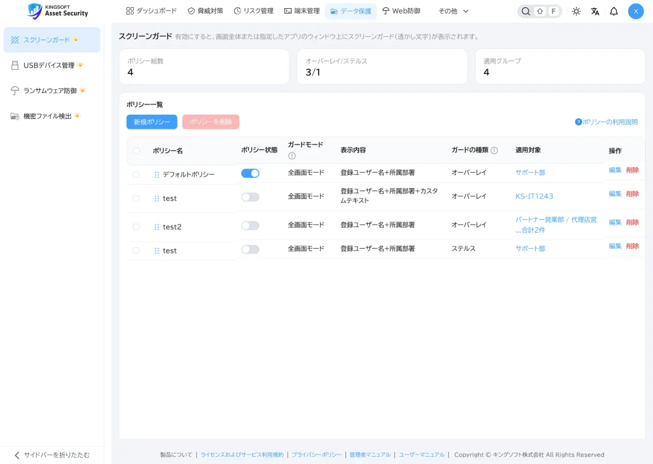This screenshot has width=653, height=464.
Task: Open the 脅威対策 tab
Action: (x=205, y=11)
